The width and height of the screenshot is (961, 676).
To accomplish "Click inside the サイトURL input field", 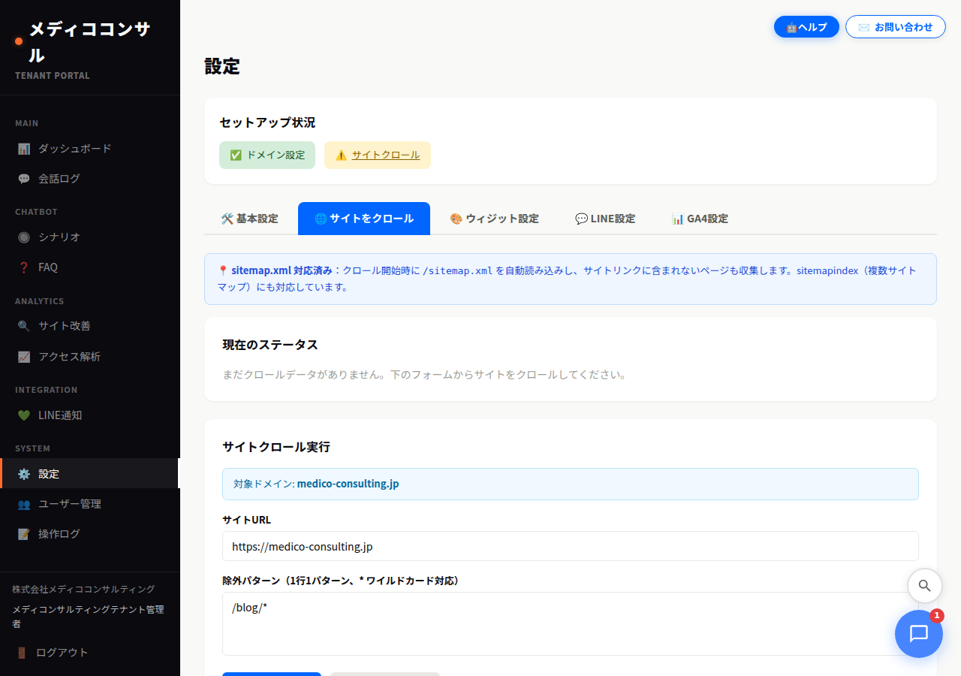I will pyautogui.click(x=571, y=546).
